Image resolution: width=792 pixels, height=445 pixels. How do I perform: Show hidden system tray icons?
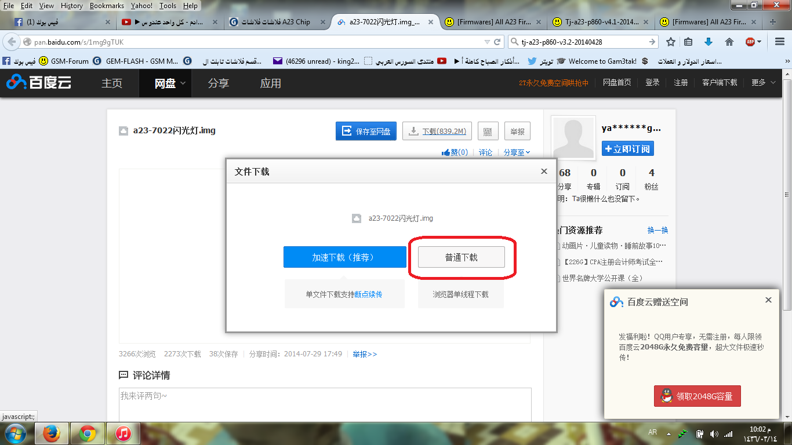pos(667,433)
